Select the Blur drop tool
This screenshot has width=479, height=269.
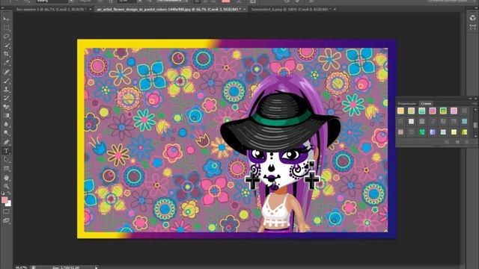[6, 125]
